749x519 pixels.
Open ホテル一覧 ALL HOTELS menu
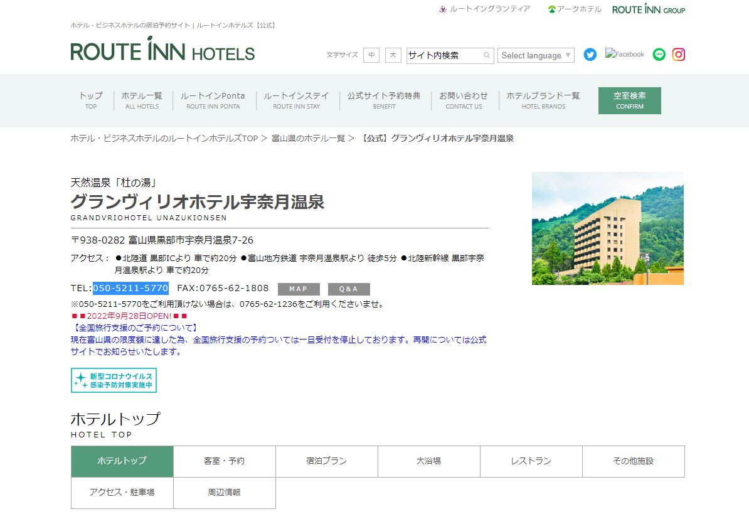142,100
